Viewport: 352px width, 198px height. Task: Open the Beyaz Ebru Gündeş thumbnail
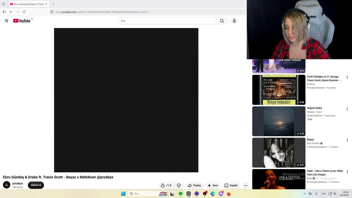(279, 153)
